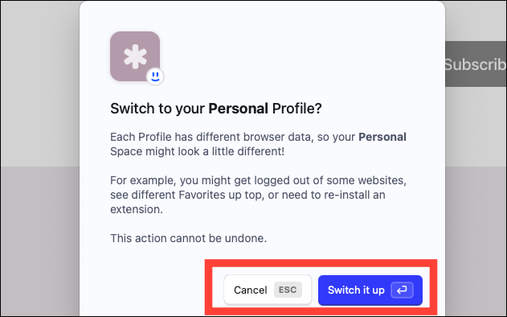Image resolution: width=507 pixels, height=317 pixels.
Task: Click the text This action cannot be undone
Action: coord(189,238)
